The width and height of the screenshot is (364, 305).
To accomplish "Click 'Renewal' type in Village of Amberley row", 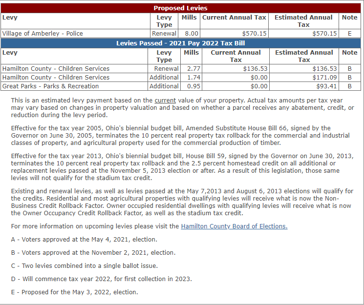I will (x=164, y=34).
